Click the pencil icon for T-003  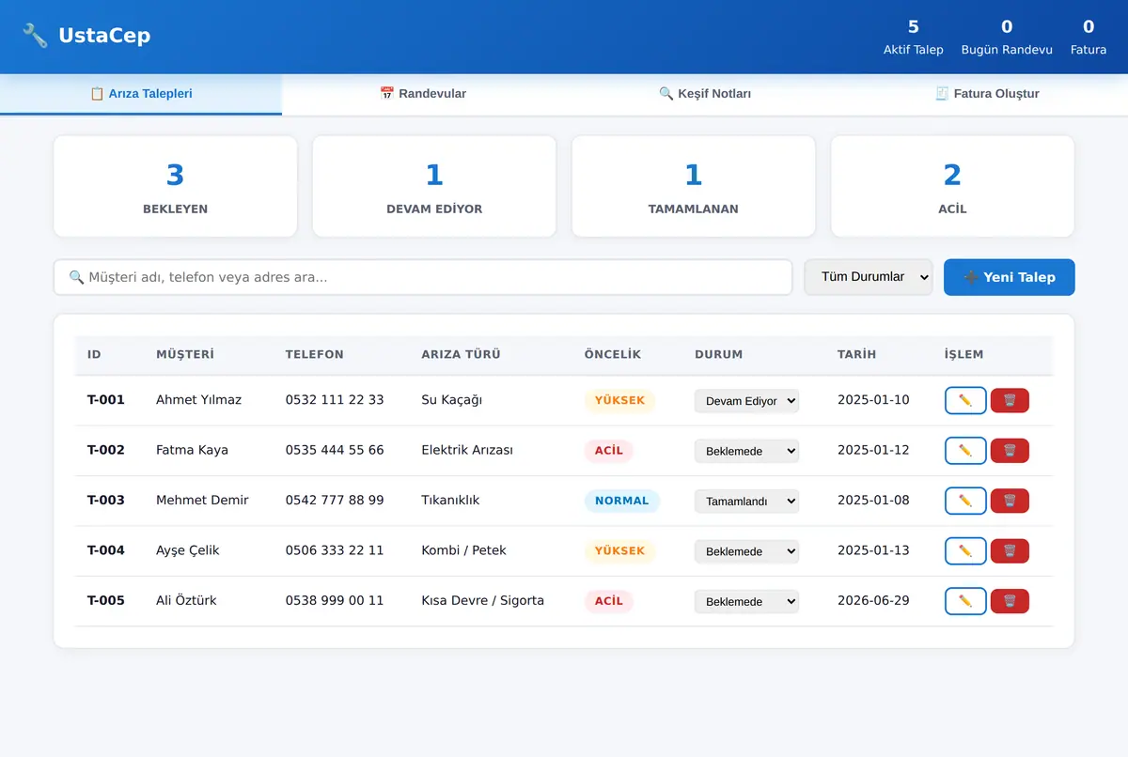coord(965,501)
